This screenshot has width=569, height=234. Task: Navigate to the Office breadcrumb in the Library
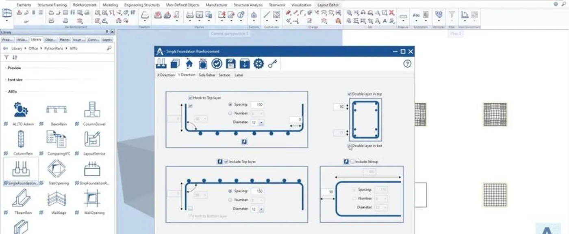[x=33, y=48]
